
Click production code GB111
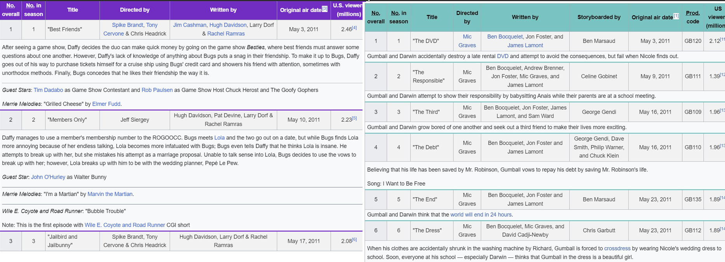pos(693,76)
